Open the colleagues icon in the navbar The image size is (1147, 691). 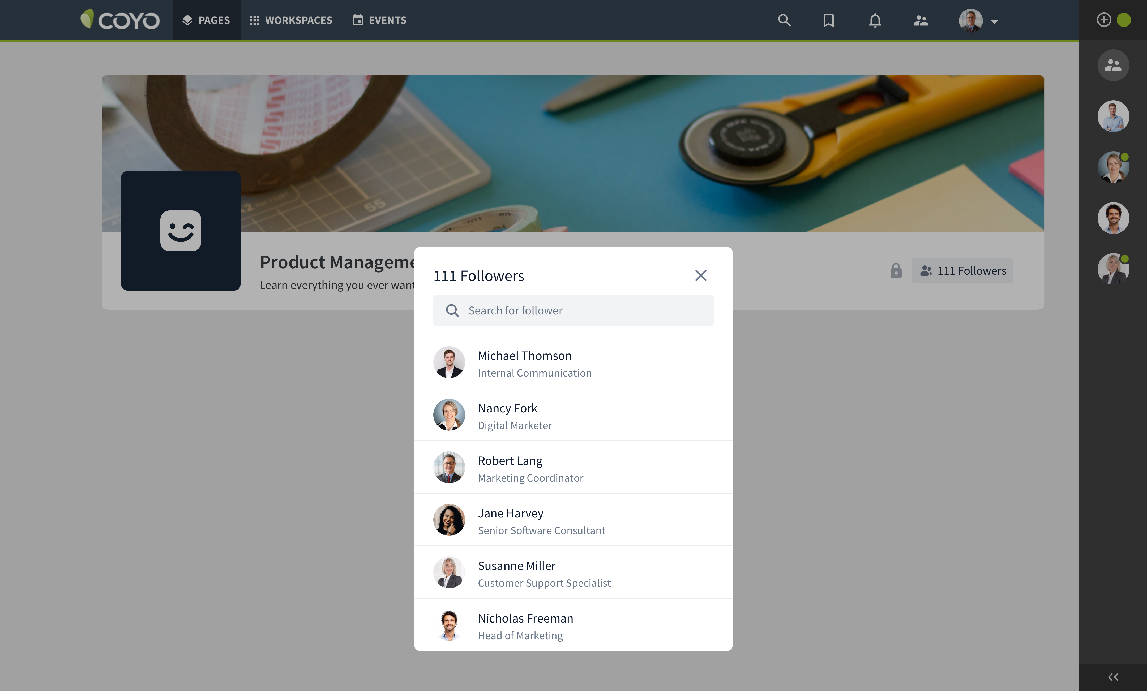(921, 20)
